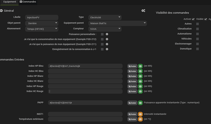Toggle Puissance personnalisée checkbox
The height and width of the screenshot is (124, 211).
coord(102,34)
